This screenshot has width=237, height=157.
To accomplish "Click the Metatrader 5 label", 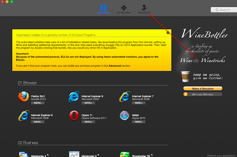I will 89,156.
